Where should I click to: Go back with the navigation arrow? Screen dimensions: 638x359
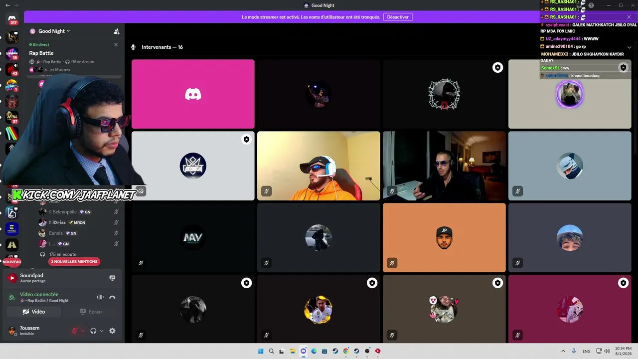(7, 5)
